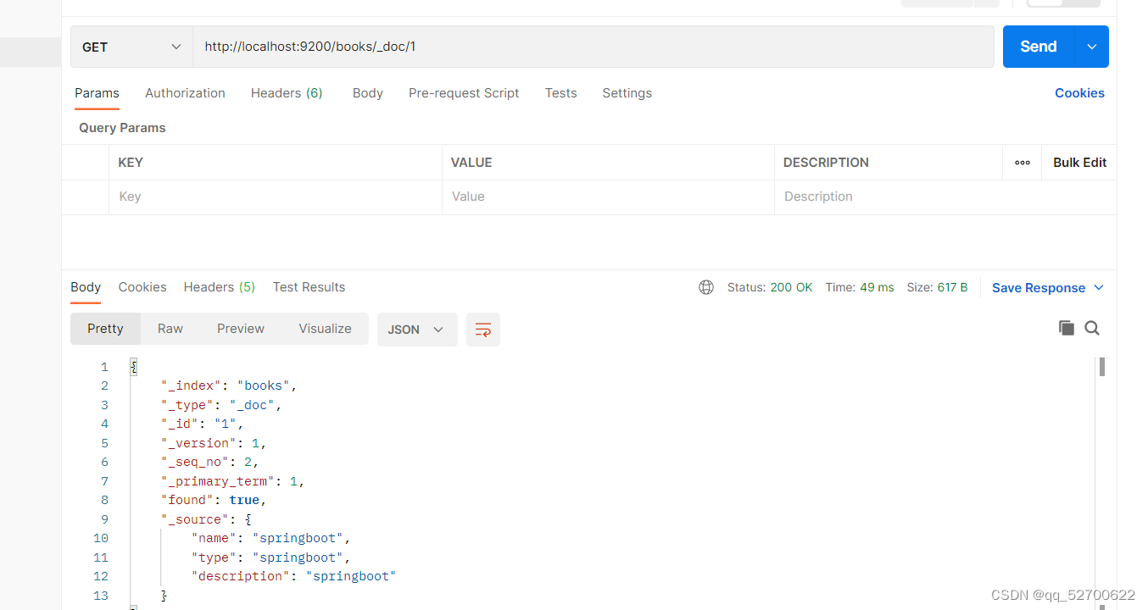The height and width of the screenshot is (610, 1148).
Task: Click the Send request button
Action: click(1039, 47)
